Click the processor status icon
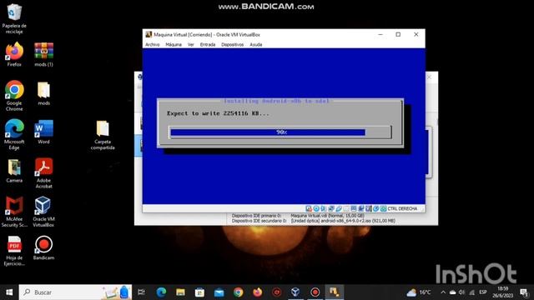The height and width of the screenshot is (300, 534). (x=369, y=208)
